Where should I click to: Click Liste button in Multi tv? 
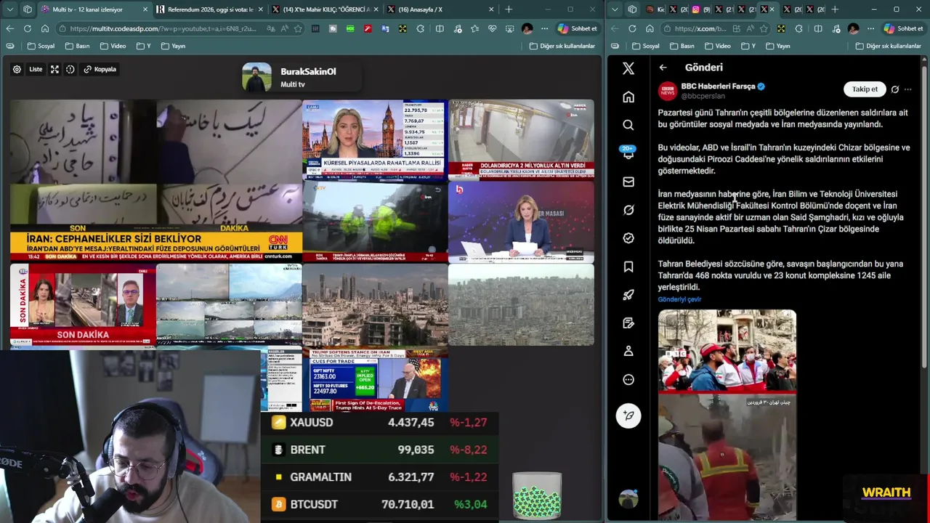[x=36, y=69]
